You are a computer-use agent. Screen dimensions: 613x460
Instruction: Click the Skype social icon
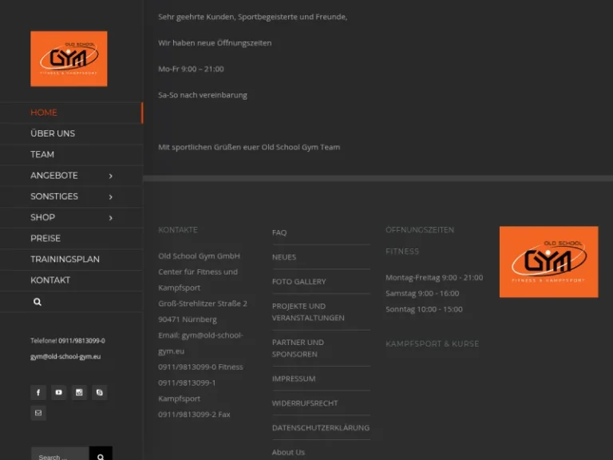(x=99, y=392)
